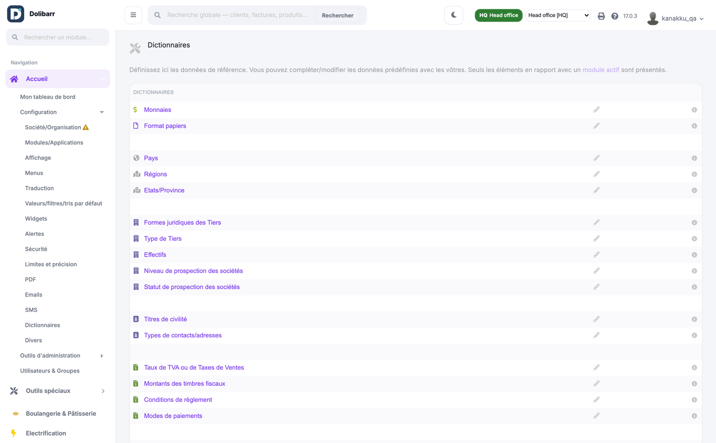
Task: Edit the Format papiers pencil icon
Action: pos(597,126)
